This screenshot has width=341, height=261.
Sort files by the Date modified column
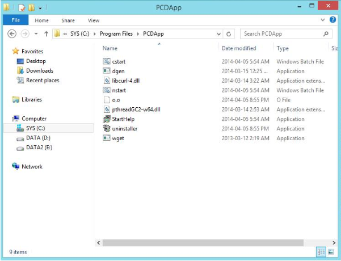coord(239,49)
